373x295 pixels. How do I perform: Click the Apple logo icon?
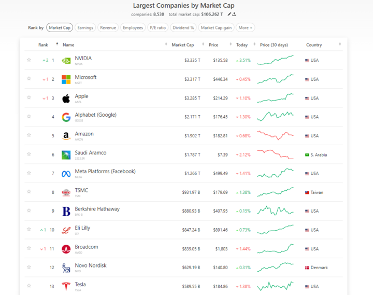point(66,99)
